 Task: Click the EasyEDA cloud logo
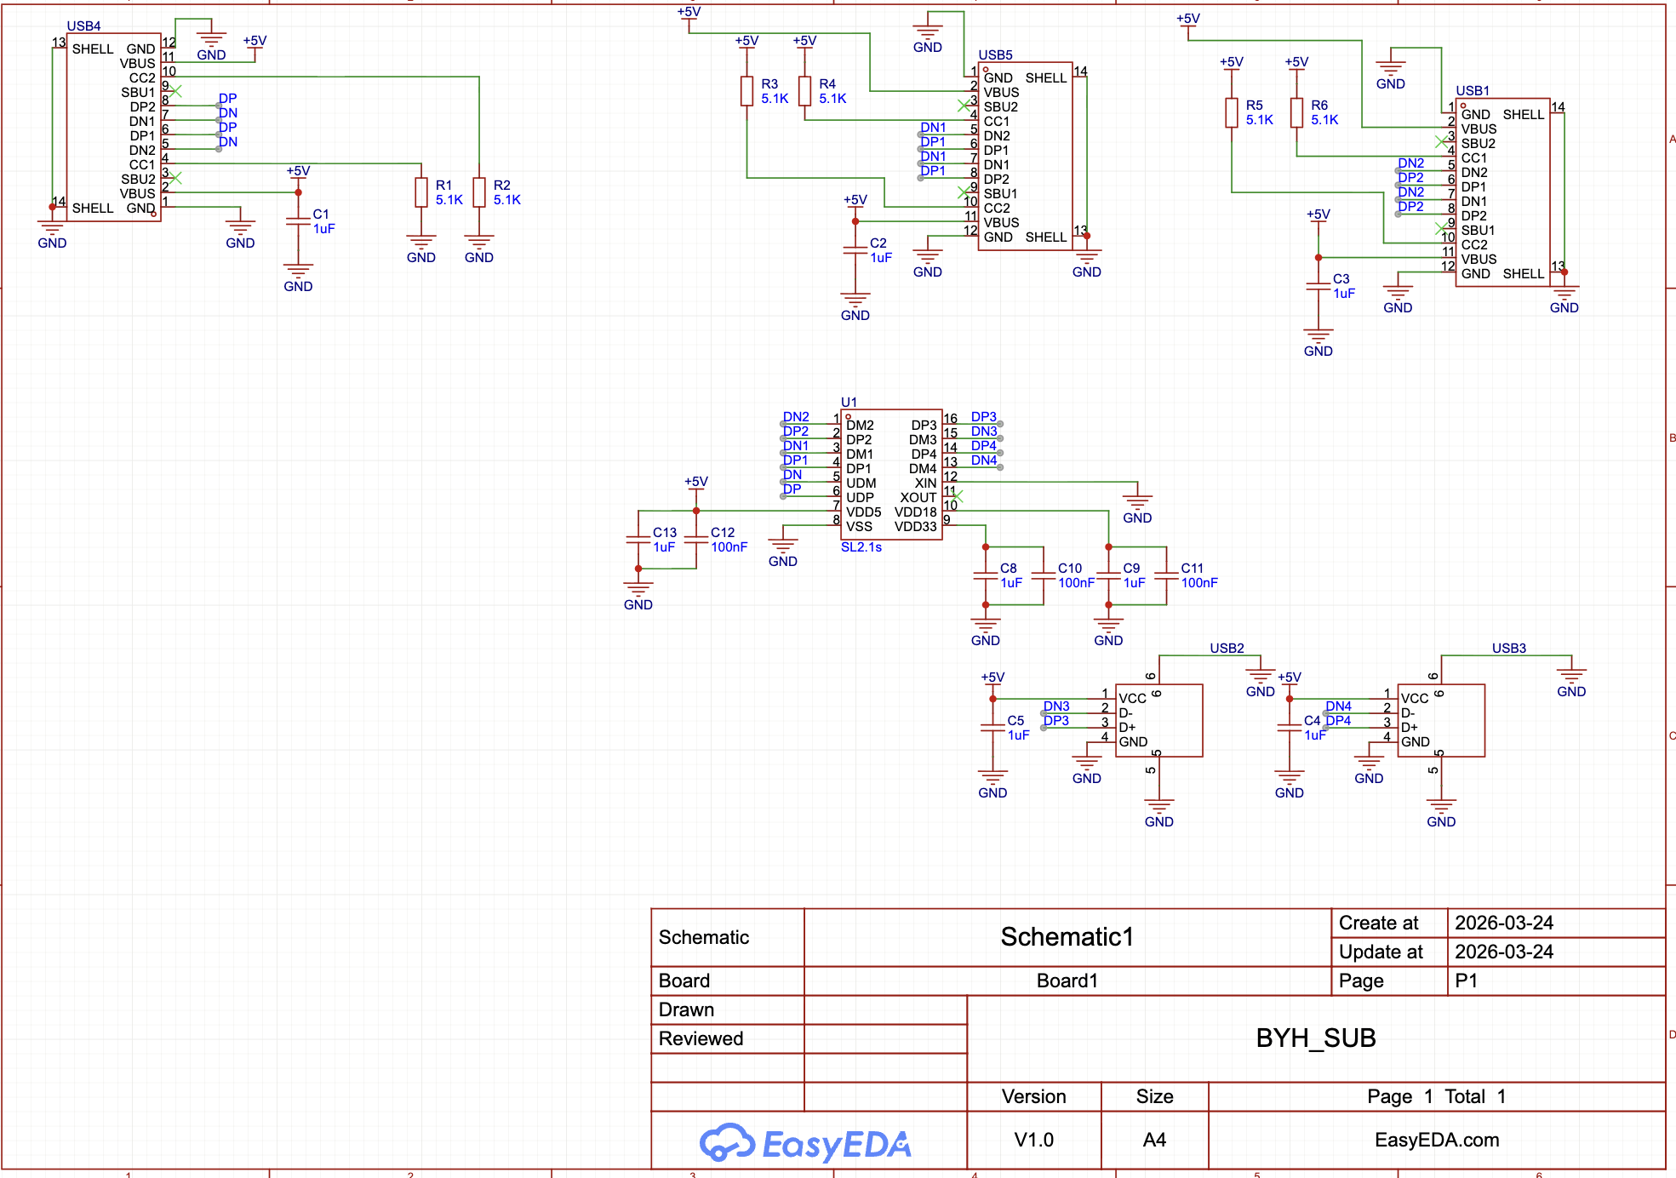(805, 1142)
